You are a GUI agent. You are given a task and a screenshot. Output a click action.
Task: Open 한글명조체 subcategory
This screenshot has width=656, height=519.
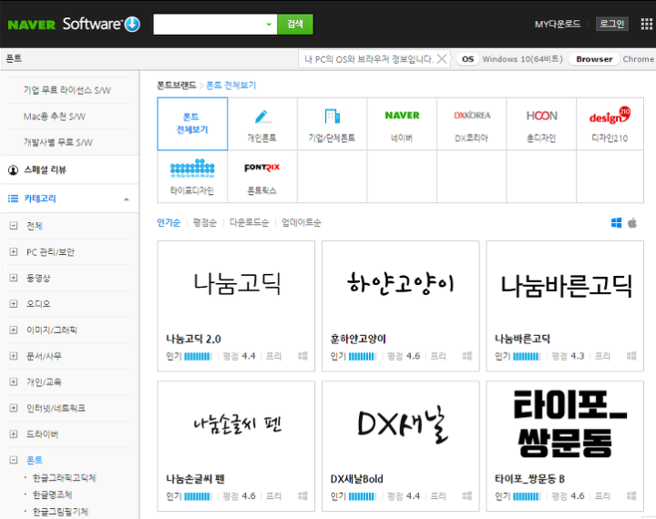tap(53, 494)
